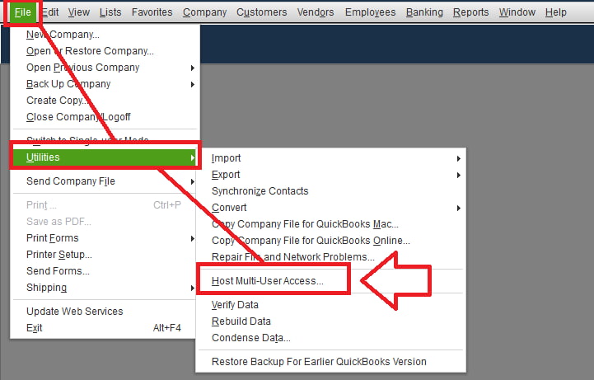
Task: Expand the Convert submenu
Action: tap(330, 208)
